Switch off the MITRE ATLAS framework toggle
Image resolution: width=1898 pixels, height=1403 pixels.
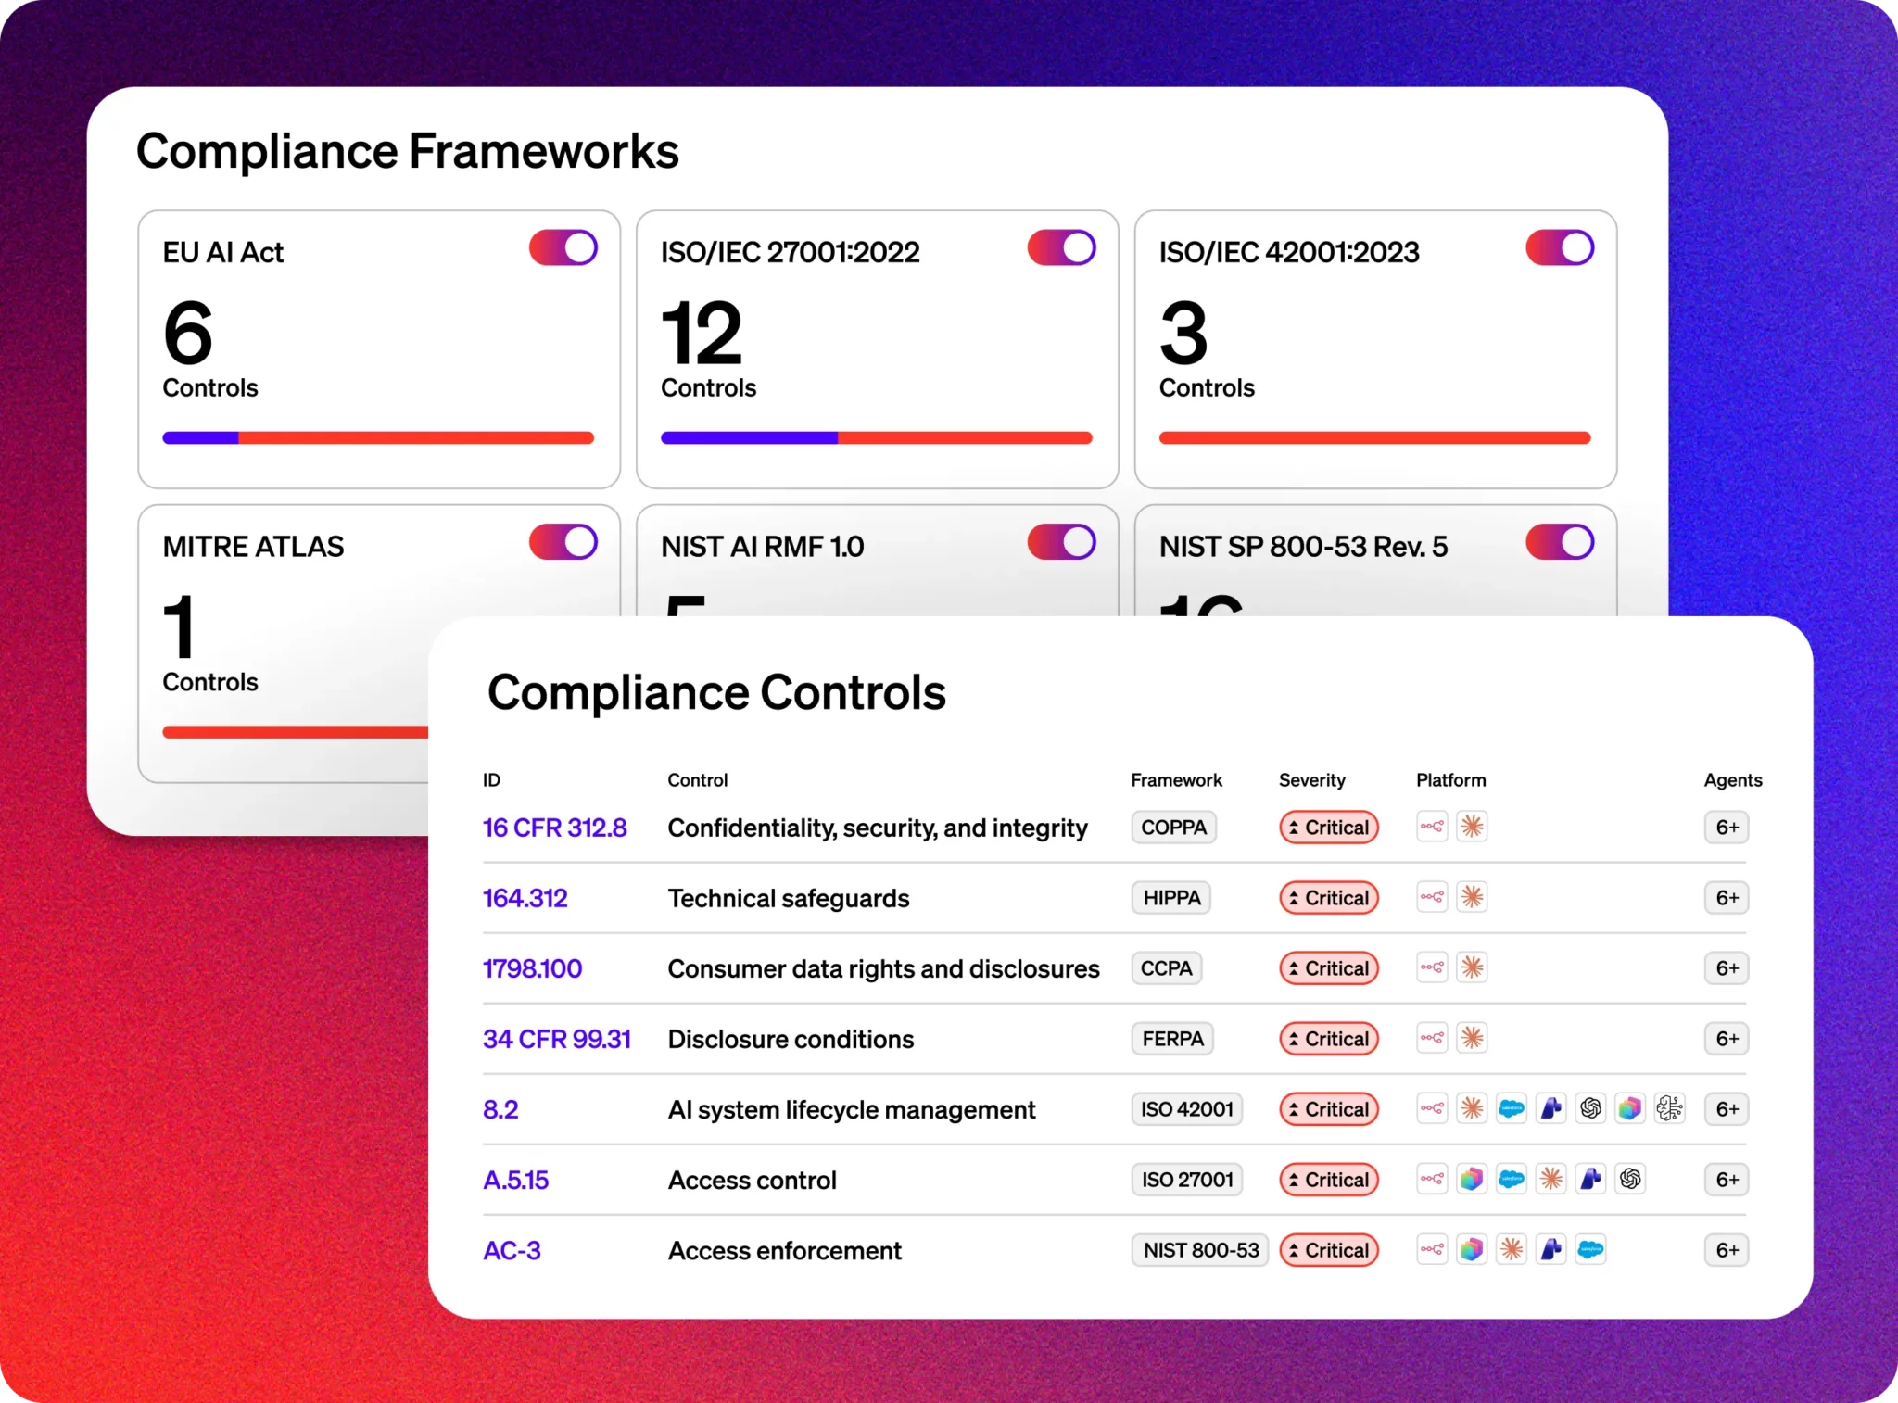click(x=563, y=542)
